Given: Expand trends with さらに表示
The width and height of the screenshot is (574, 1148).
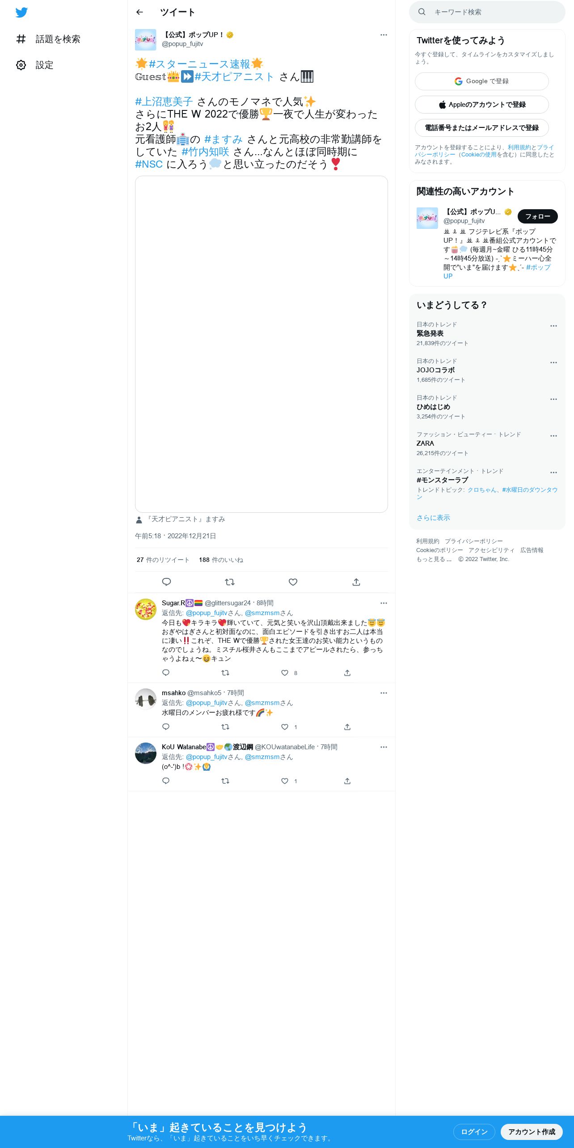Looking at the screenshot, I should tap(433, 518).
